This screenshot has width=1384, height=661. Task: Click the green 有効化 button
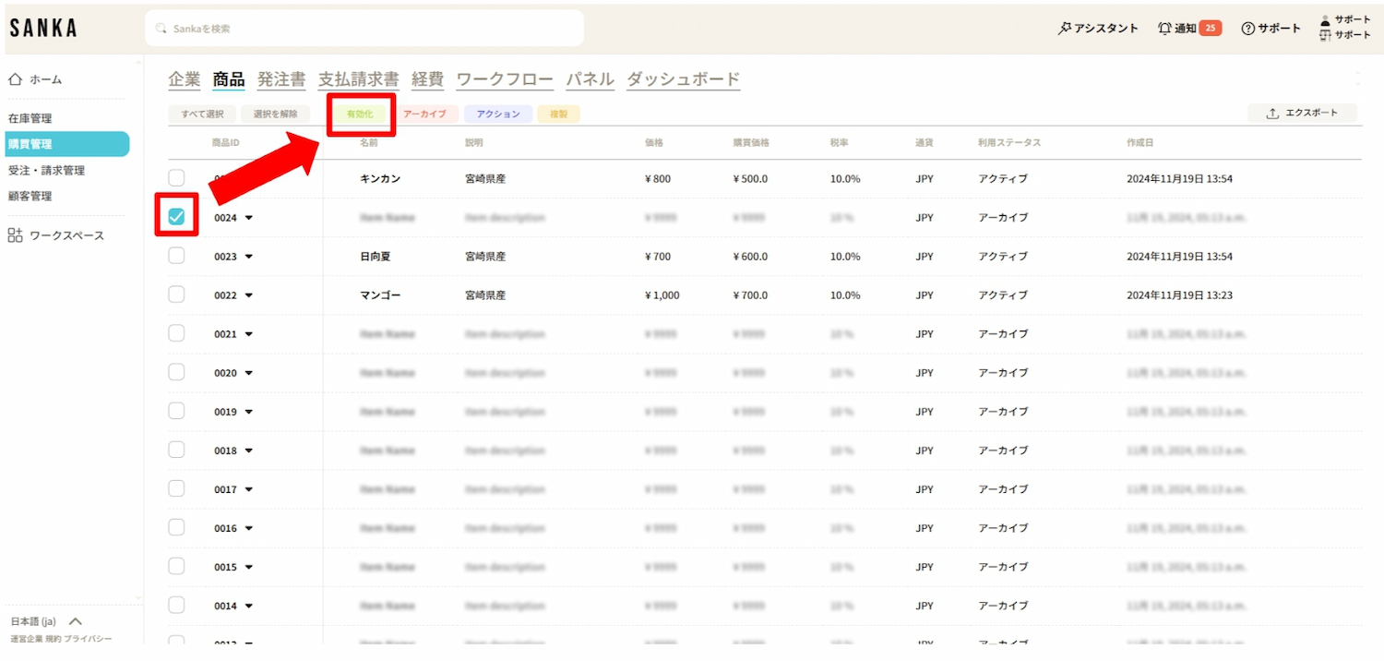pos(360,114)
